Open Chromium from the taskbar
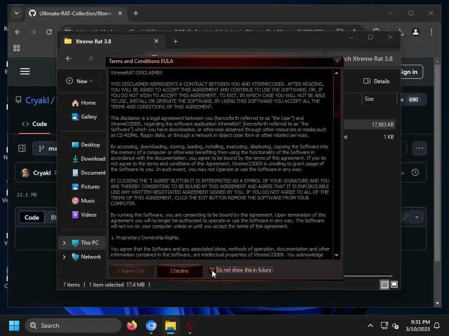Viewport: 449px width, 336px height. [151, 325]
